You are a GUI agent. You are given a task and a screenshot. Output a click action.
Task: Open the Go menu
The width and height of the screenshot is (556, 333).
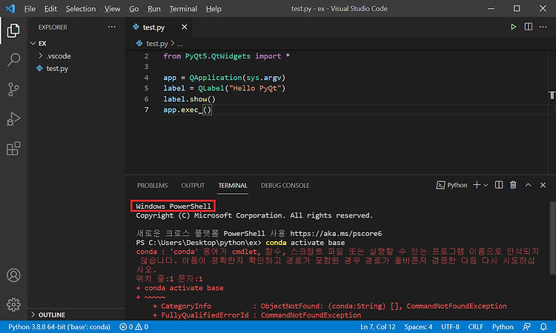133,8
